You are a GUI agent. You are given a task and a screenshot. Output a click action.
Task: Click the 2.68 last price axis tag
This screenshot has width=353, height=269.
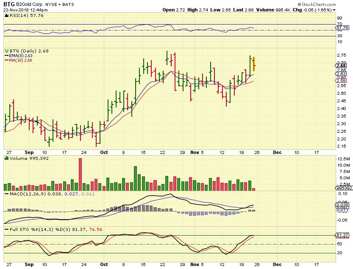click(x=341, y=66)
